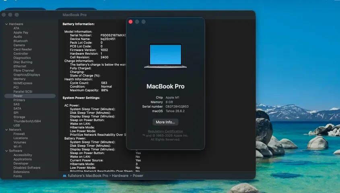Select Controller in the sidebar
The width and height of the screenshot is (340, 193).
(x=21, y=53)
